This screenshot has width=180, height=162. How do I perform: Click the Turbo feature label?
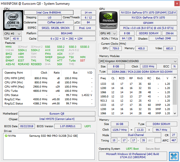pos(72,60)
